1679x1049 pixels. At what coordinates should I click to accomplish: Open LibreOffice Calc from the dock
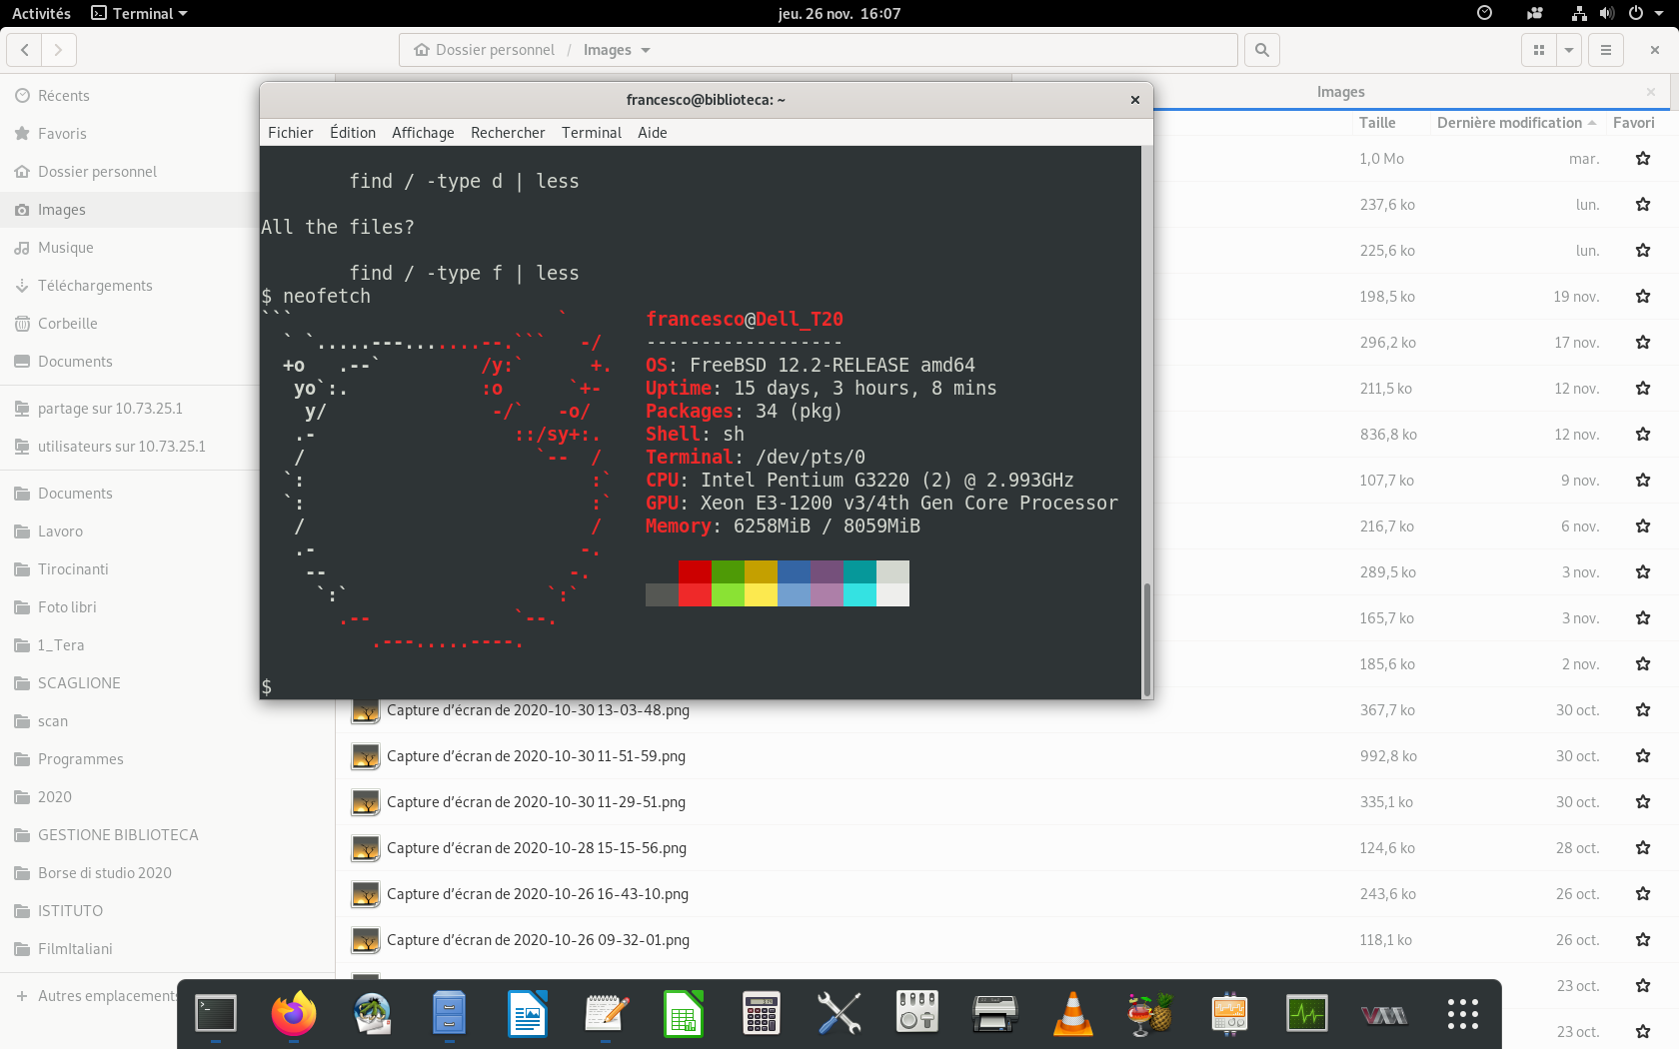click(684, 1014)
